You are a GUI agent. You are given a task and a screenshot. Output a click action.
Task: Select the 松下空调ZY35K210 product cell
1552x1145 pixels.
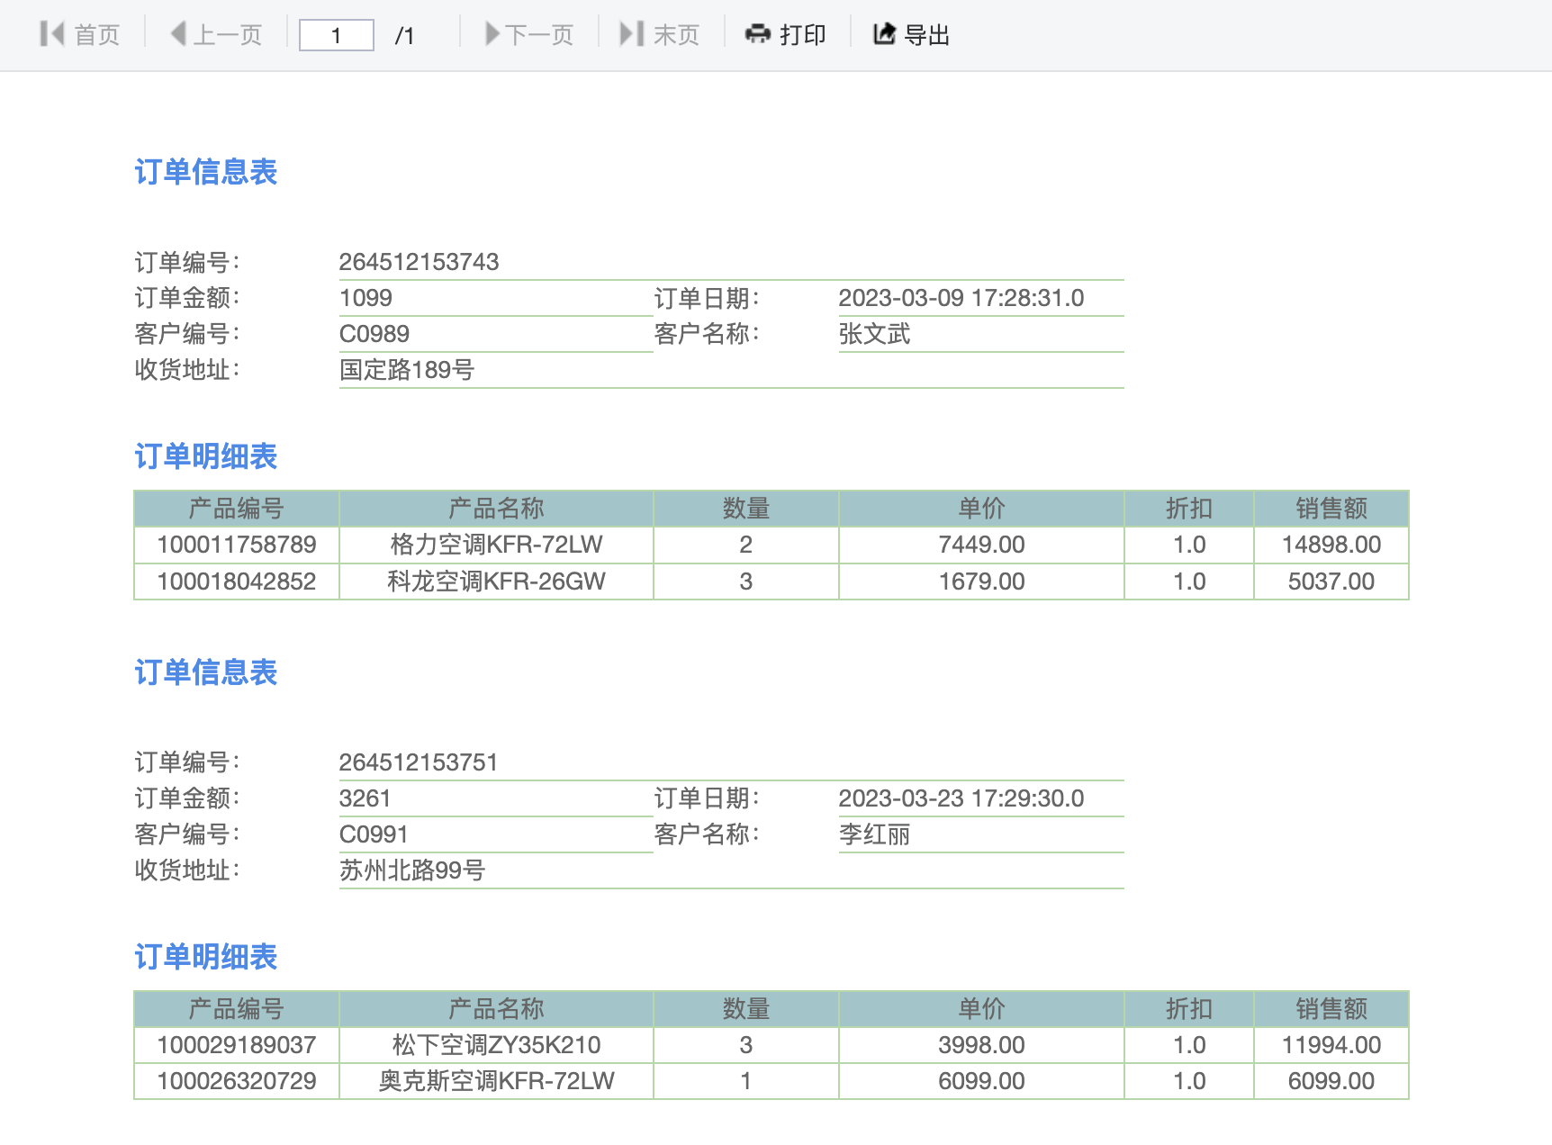[x=496, y=1045]
